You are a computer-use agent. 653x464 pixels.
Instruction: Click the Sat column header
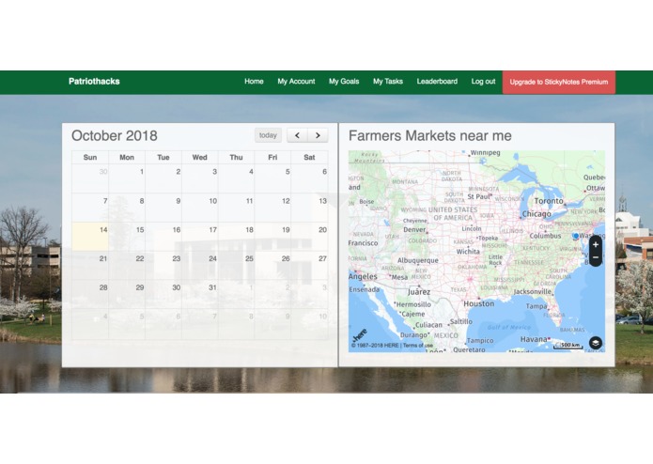[x=309, y=157]
